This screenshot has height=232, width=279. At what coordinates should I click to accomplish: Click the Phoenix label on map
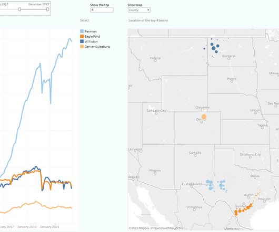click(155, 171)
